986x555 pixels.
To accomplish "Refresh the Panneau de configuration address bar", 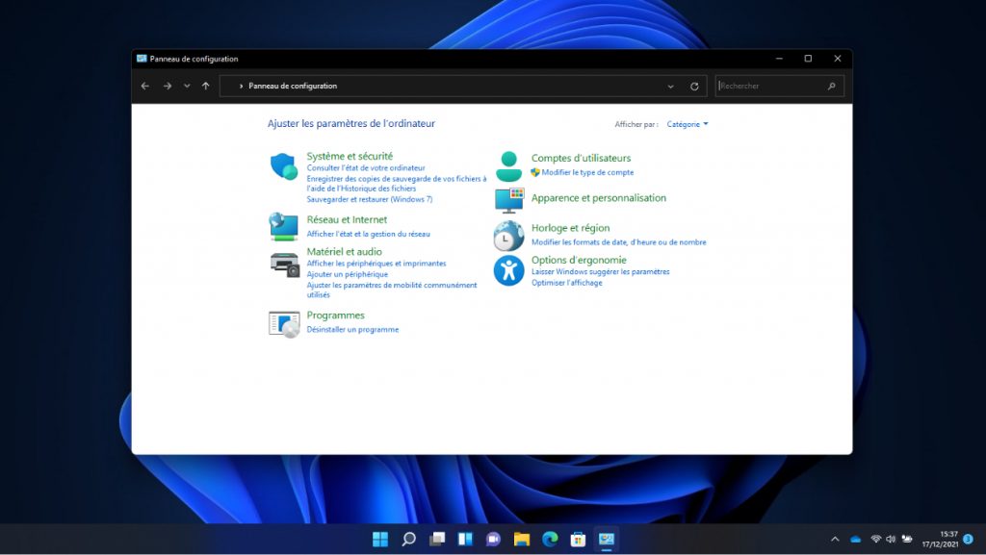I will 694,87.
